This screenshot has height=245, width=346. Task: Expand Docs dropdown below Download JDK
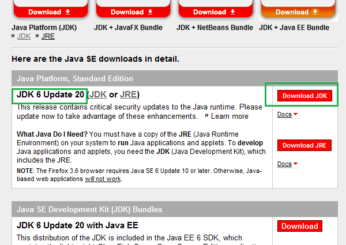pyautogui.click(x=288, y=115)
